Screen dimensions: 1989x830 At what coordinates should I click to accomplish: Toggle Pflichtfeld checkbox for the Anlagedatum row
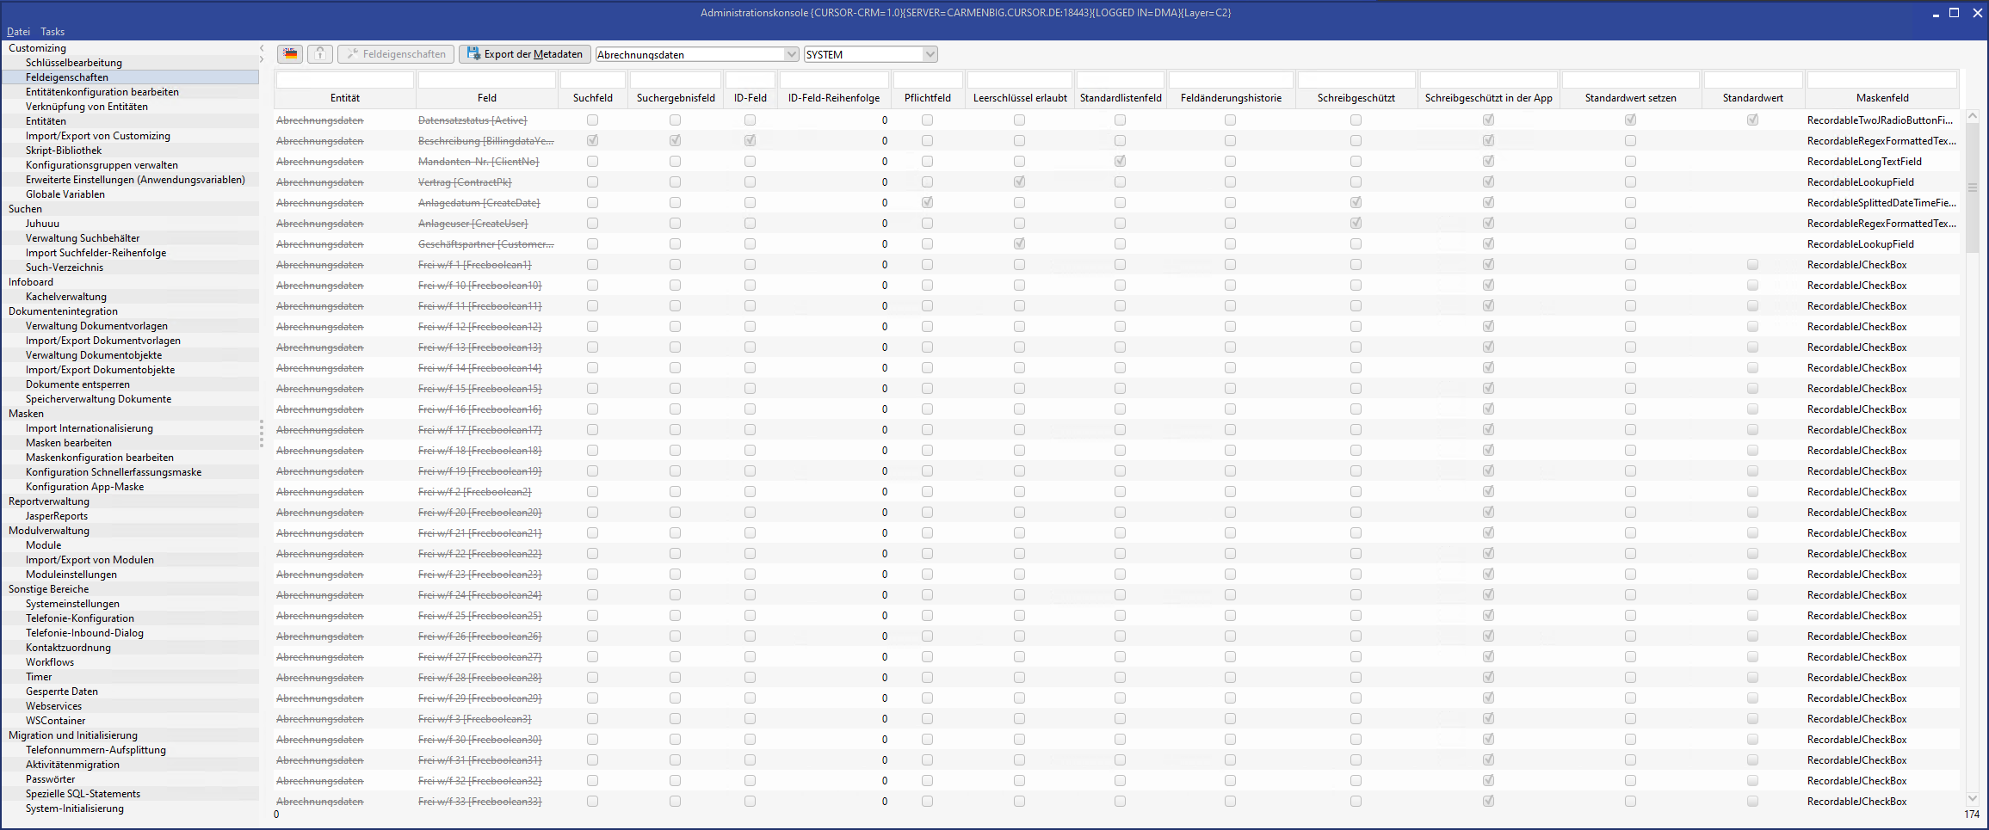pyautogui.click(x=927, y=202)
